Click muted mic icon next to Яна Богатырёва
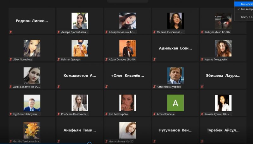The height and width of the screenshot is (144, 253). tap(107, 114)
